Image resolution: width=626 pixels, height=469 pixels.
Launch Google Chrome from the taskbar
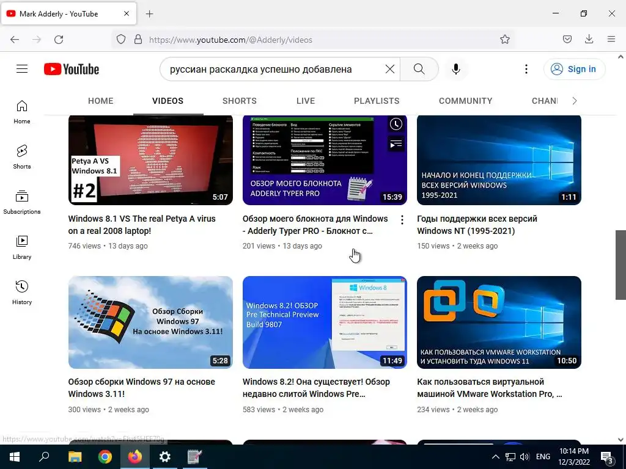[x=105, y=457]
